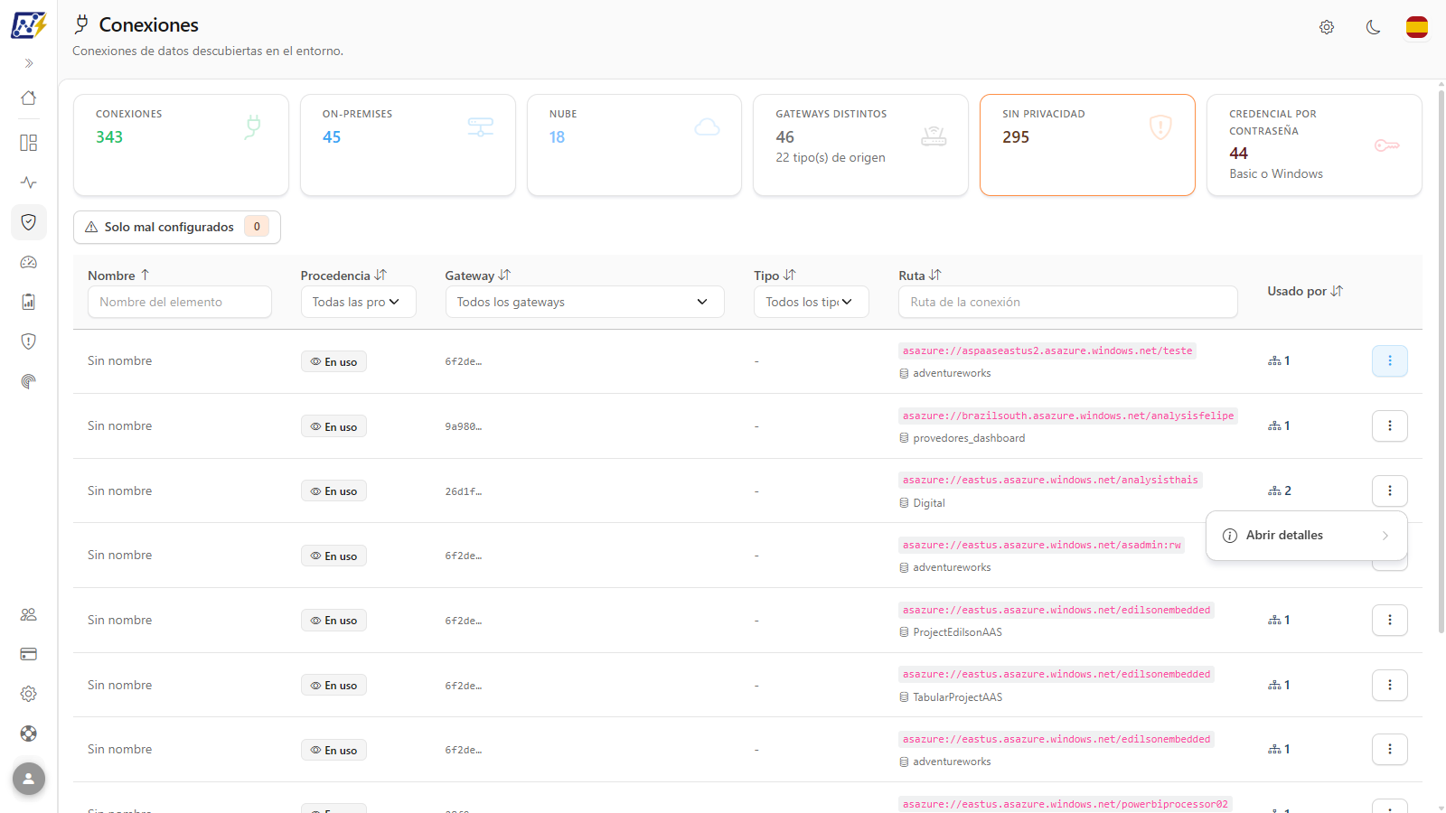Viewport: 1446px width, 813px height.
Task: Open the users icon in sidebar
Action: point(29,614)
